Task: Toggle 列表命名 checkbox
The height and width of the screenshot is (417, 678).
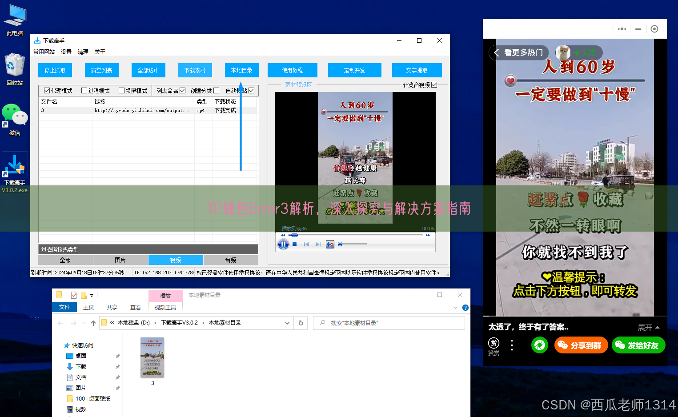Action: coord(182,91)
